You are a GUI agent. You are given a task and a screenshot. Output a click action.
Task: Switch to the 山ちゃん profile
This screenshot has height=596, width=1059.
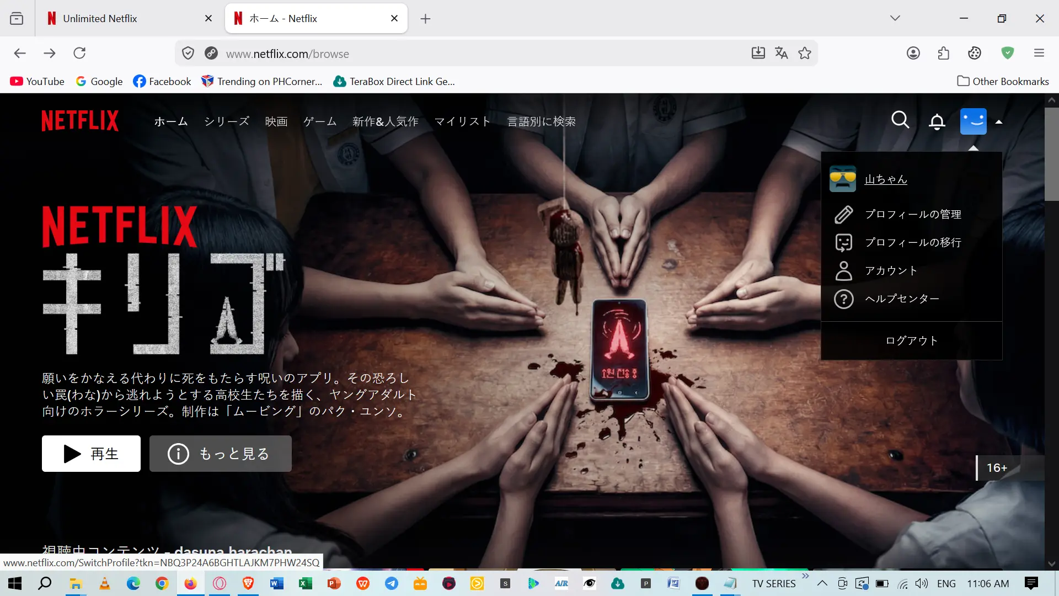[886, 179]
